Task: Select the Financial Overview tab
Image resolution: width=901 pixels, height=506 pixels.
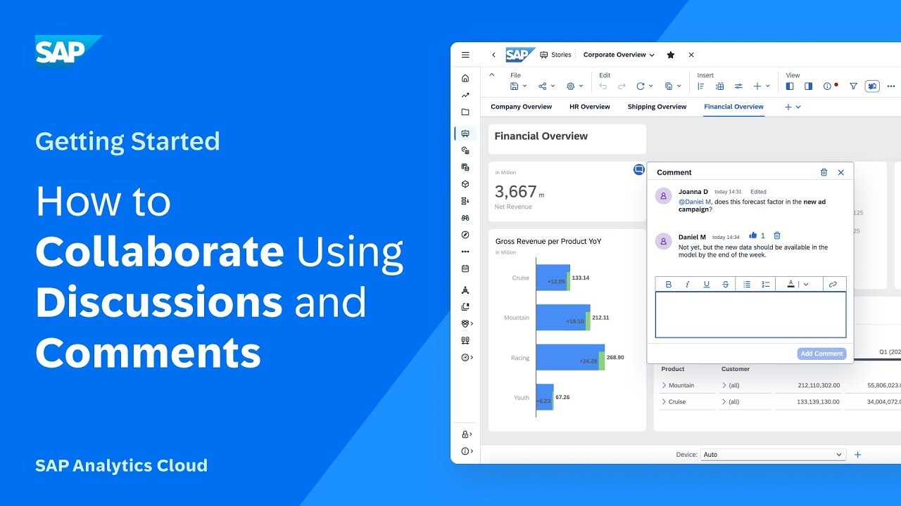Action: tap(733, 107)
